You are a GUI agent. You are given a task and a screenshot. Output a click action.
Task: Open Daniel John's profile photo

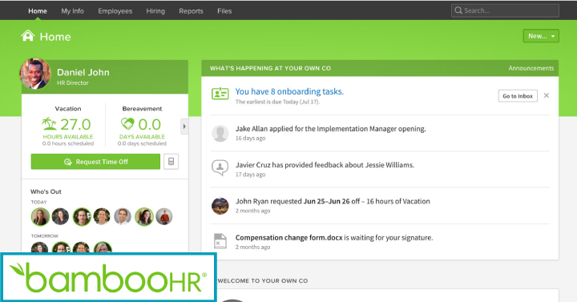35,74
